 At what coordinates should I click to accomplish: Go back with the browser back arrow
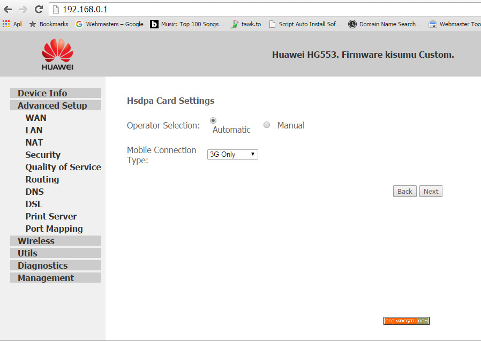point(7,10)
